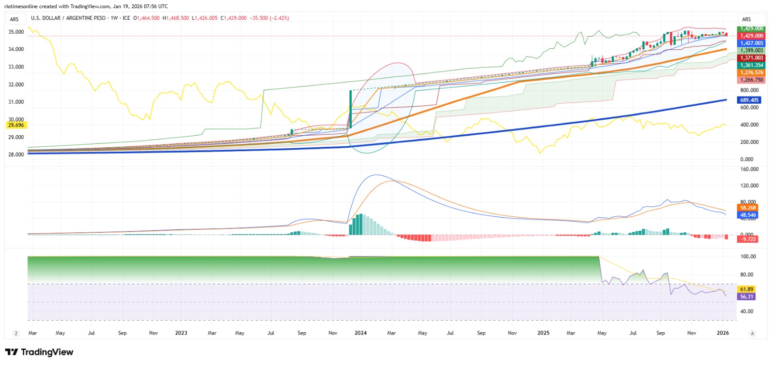Click the A auto-scale icon at bottom-right
772x365 pixels.
pyautogui.click(x=752, y=333)
